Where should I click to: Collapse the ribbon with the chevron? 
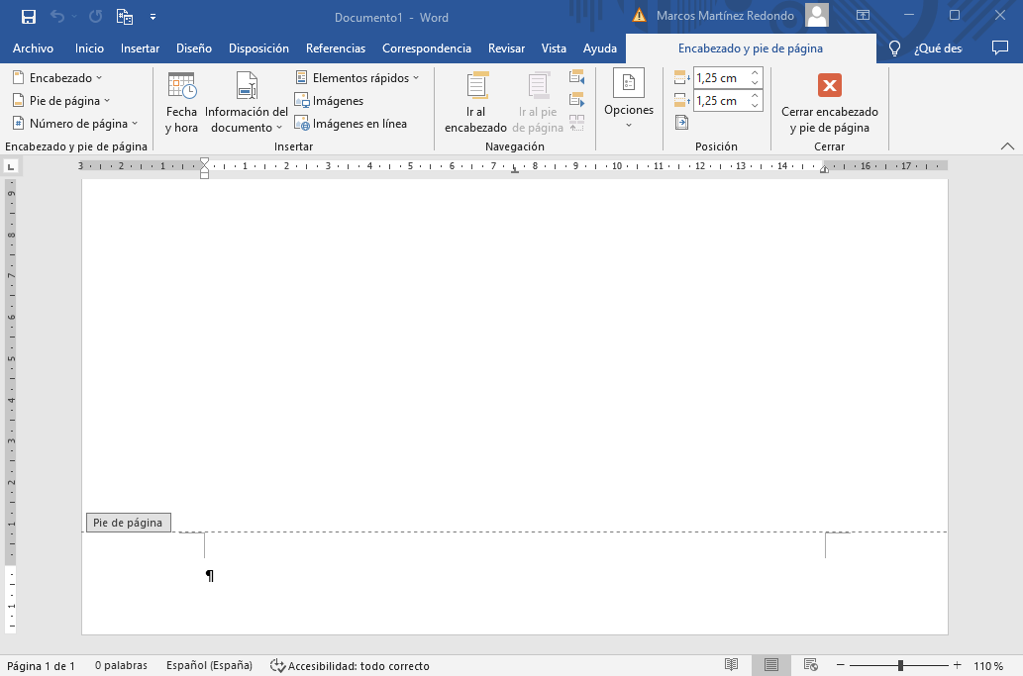(1007, 146)
